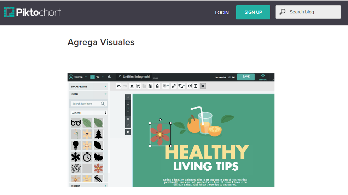Collapse the ICONS section

click(x=88, y=94)
